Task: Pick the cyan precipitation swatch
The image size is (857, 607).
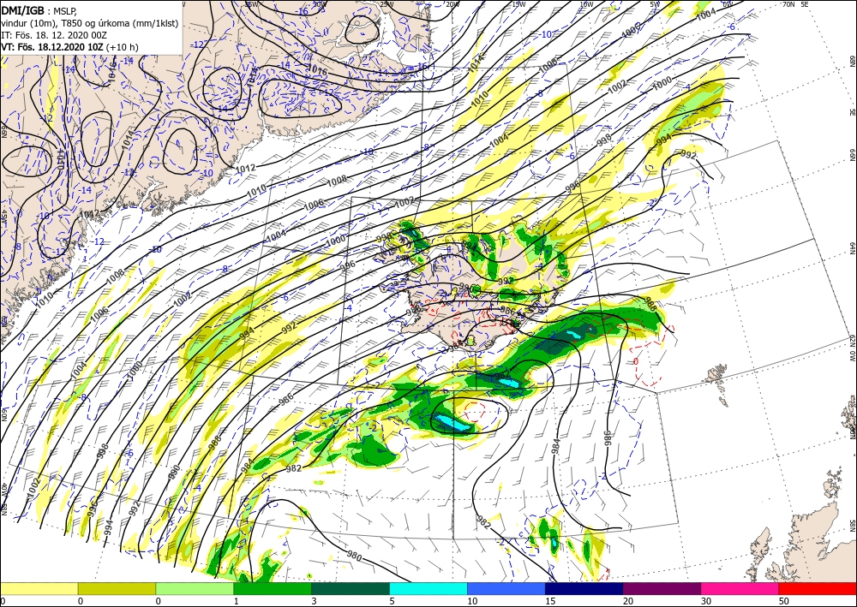Action: 428,588
